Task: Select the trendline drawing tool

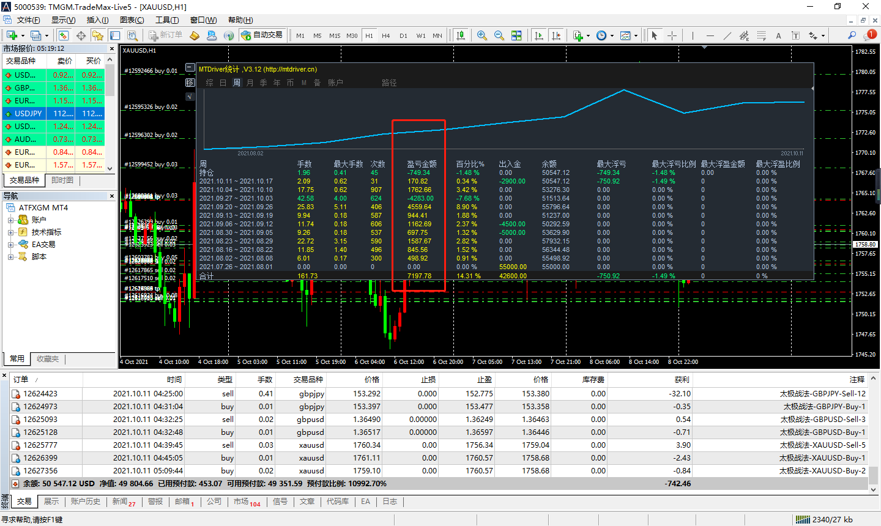Action: point(727,35)
